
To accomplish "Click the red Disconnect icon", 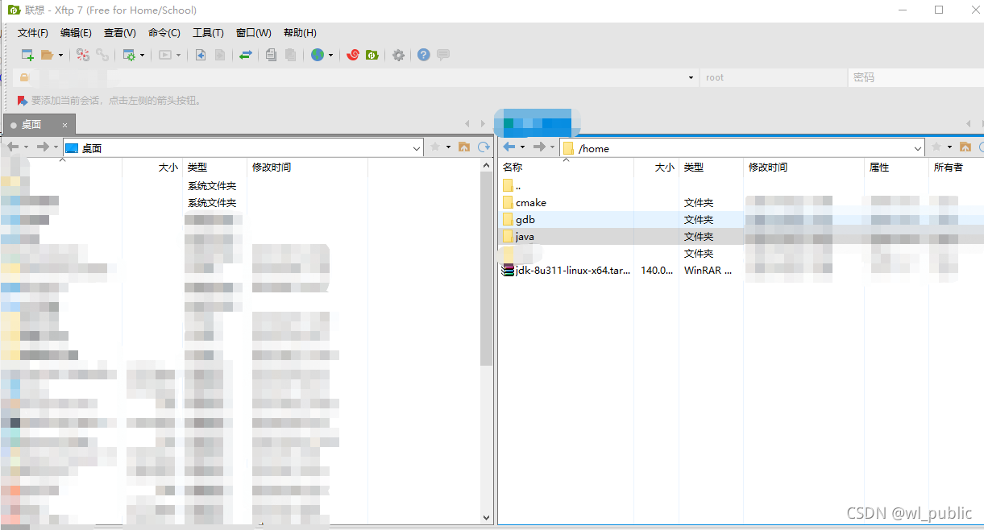I will (83, 55).
